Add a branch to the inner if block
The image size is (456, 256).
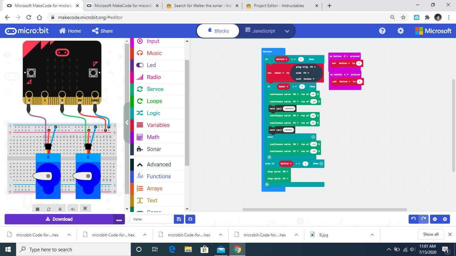(x=269, y=157)
